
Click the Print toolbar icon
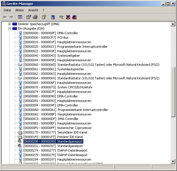coord(35,17)
